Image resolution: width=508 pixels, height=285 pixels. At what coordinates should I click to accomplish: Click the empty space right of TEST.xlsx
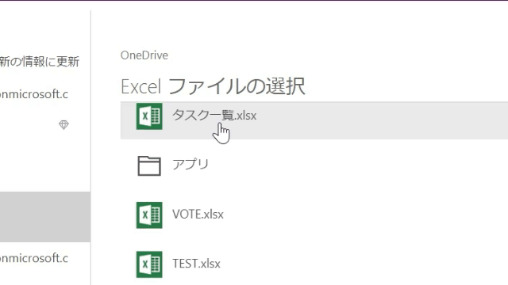pos(366,264)
